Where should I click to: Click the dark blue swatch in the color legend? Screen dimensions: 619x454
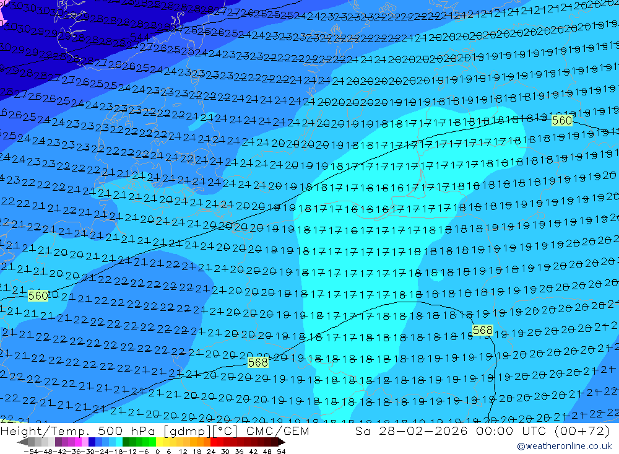[x=92, y=442]
